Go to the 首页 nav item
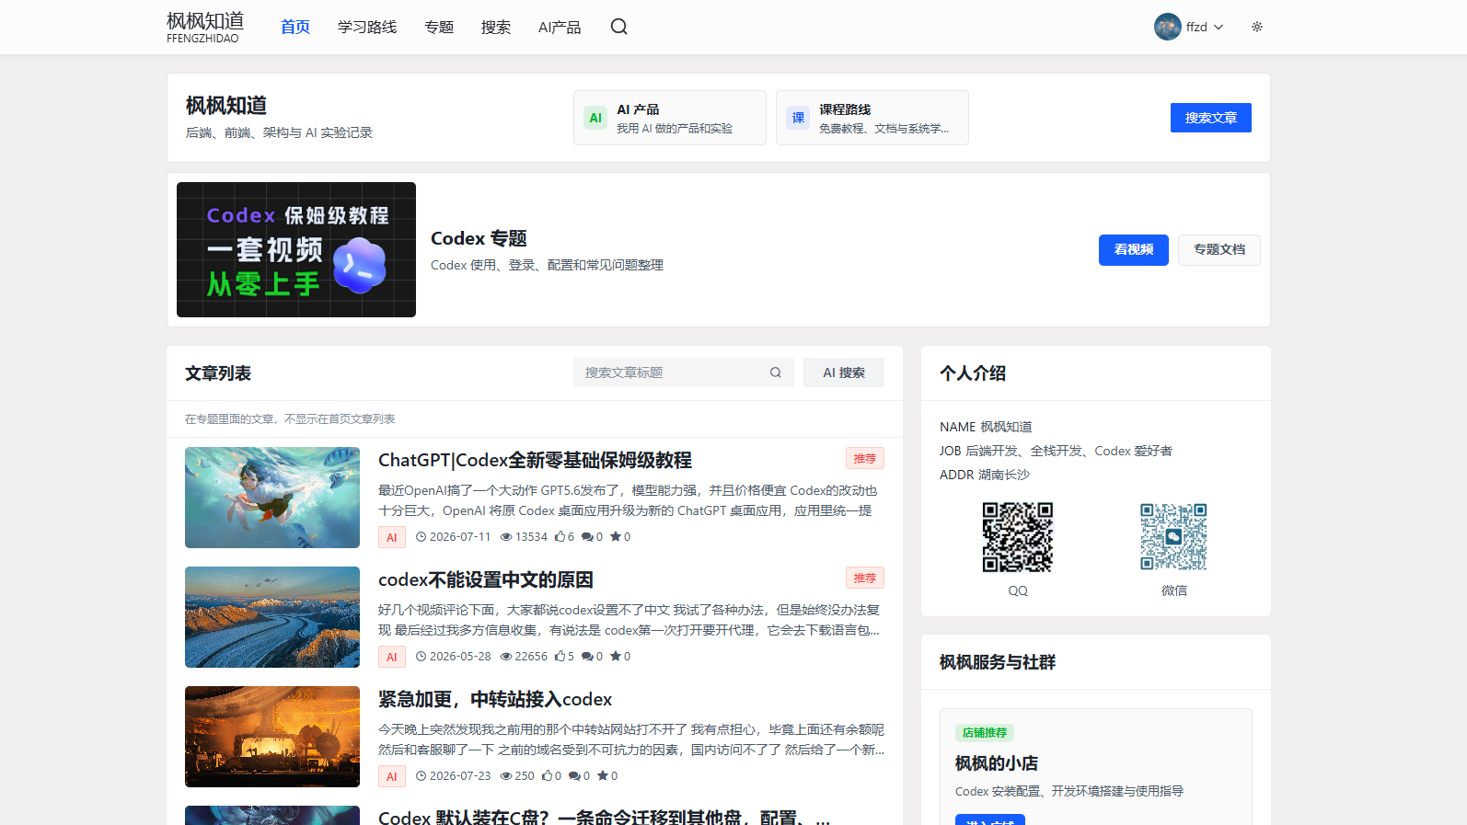 pos(295,27)
